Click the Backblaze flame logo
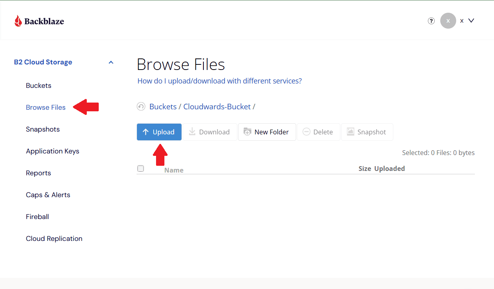This screenshot has height=289, width=494. coord(18,21)
